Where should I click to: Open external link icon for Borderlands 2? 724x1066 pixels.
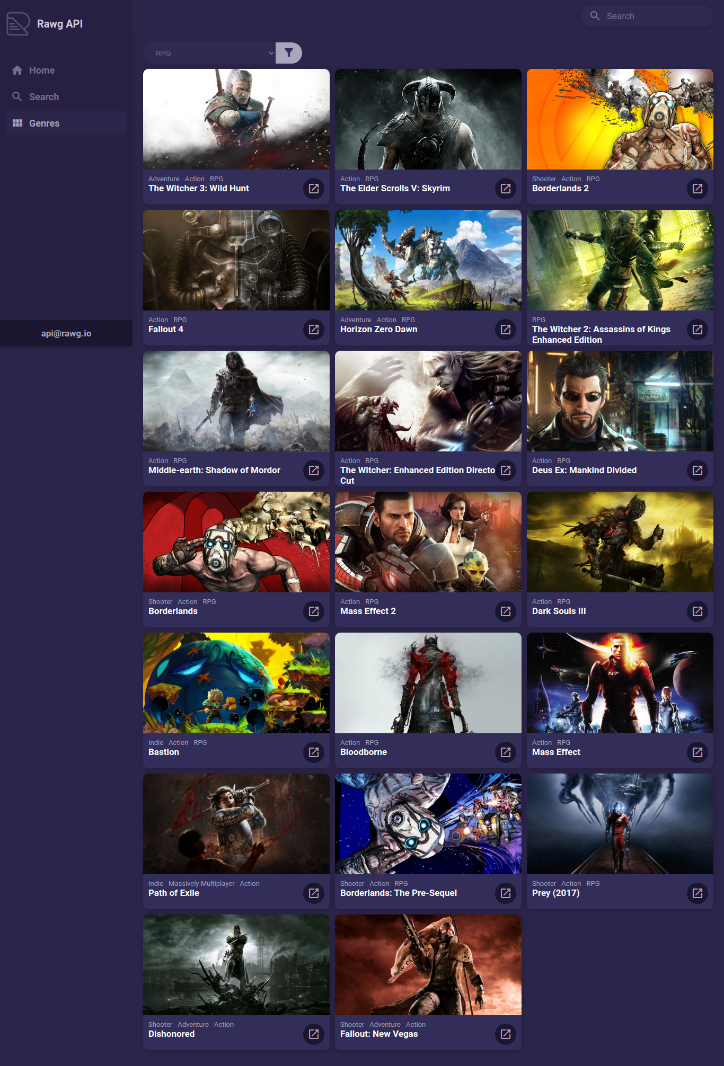(697, 189)
